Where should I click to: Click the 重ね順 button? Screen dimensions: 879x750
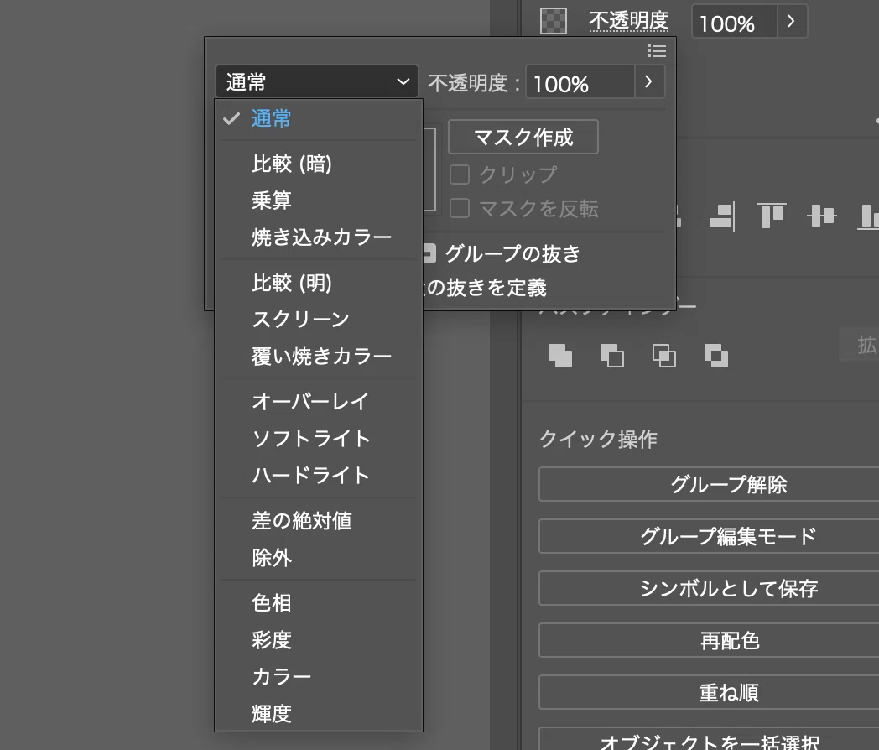click(709, 693)
